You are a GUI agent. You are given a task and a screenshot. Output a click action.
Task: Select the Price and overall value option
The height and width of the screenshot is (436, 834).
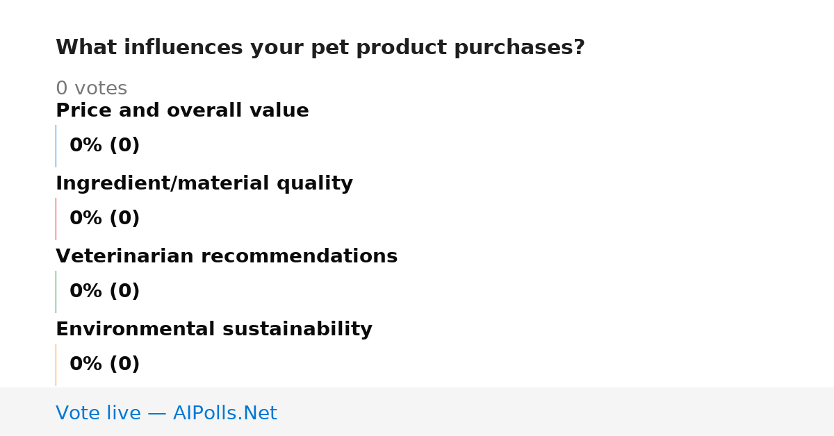pos(182,110)
